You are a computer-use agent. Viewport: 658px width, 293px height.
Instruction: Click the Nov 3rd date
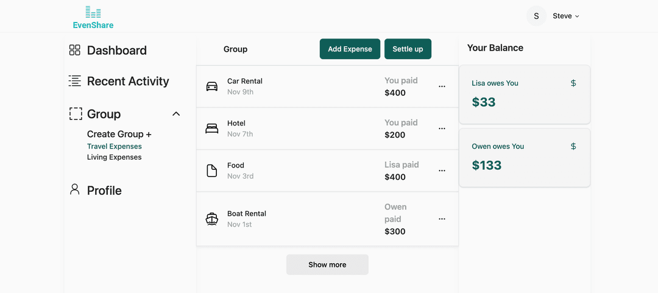point(240,176)
